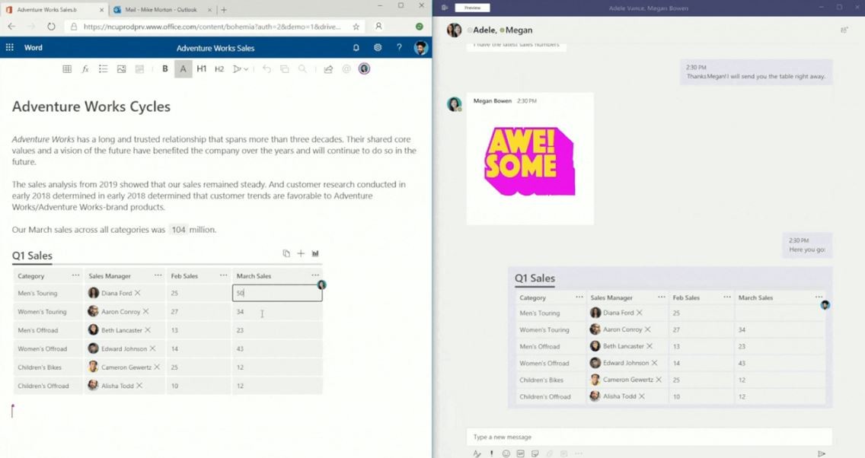The height and width of the screenshot is (458, 865).
Task: Open March Sales column options in Word
Action: (315, 275)
